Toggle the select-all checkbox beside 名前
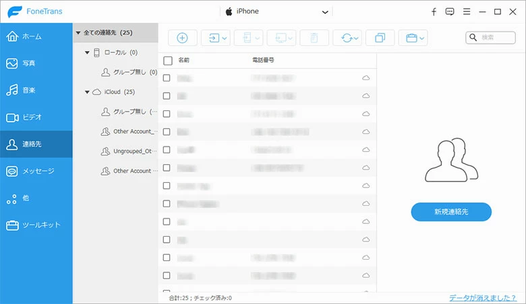Image resolution: width=526 pixels, height=304 pixels. [167, 61]
